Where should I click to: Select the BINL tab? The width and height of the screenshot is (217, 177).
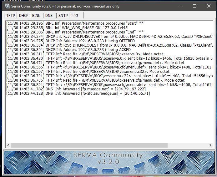click(x=36, y=16)
